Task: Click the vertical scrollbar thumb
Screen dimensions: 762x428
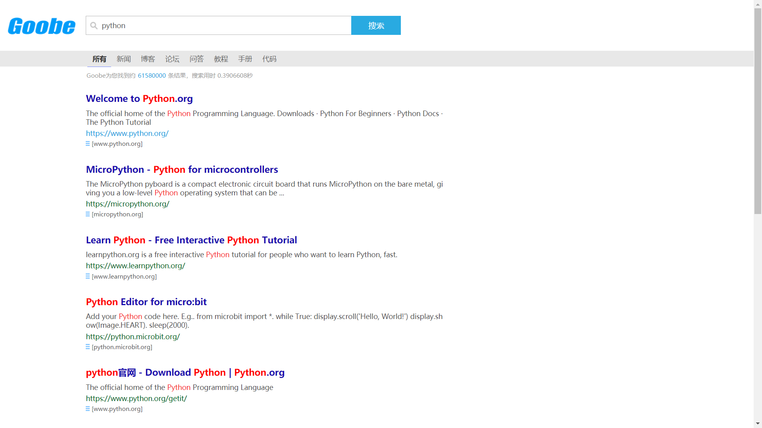Action: [x=758, y=111]
